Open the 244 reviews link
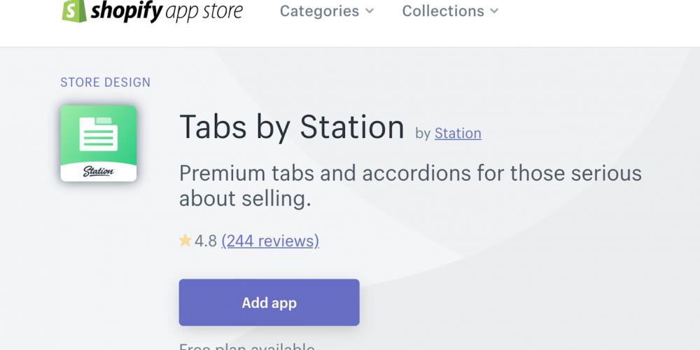The height and width of the screenshot is (350, 700). point(270,241)
